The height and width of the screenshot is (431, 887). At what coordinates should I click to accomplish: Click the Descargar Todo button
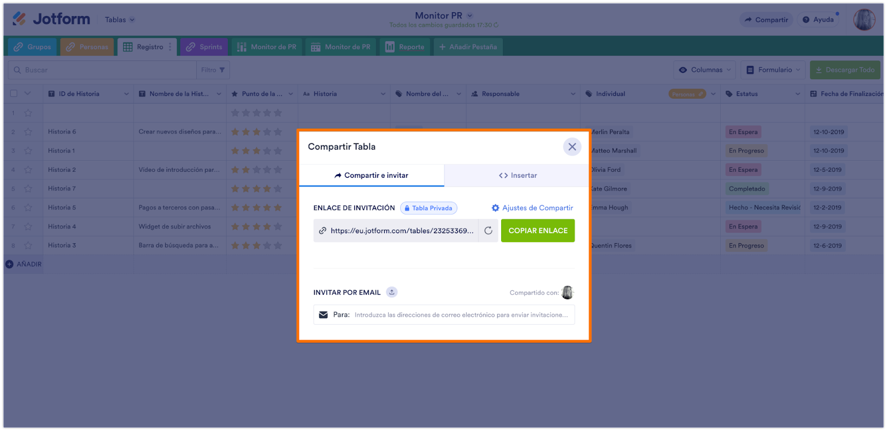[845, 70]
